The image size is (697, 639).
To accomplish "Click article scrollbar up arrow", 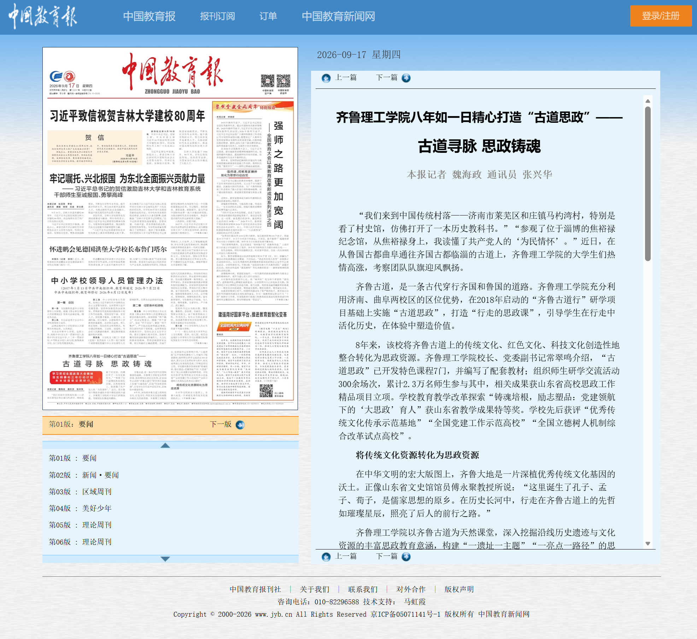I will [648, 101].
